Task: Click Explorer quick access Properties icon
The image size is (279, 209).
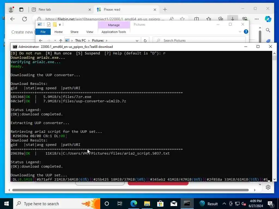Action: pyautogui.click(x=48, y=24)
